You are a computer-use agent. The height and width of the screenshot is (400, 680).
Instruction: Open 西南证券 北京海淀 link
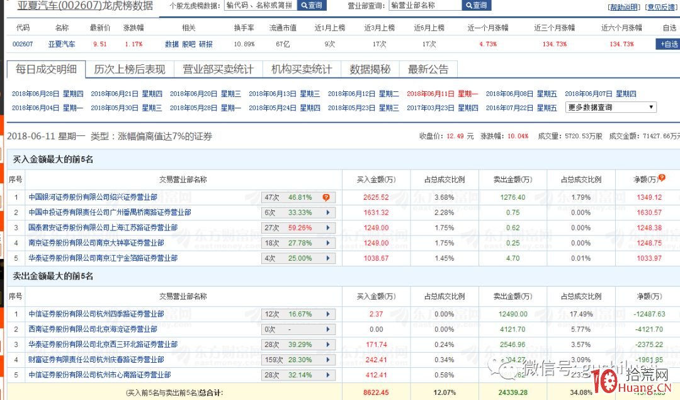click(93, 329)
